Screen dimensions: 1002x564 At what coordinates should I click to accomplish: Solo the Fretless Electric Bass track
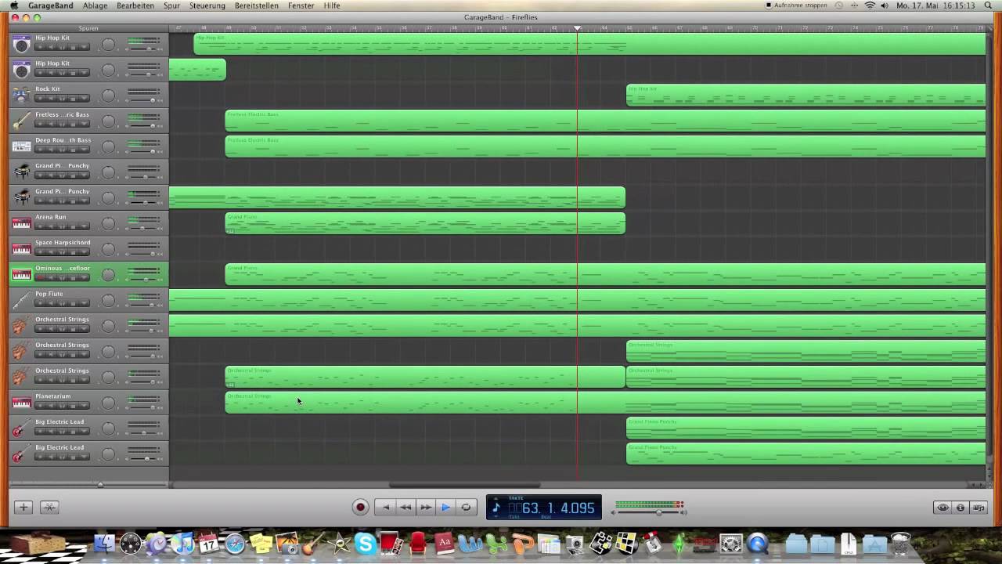click(62, 124)
